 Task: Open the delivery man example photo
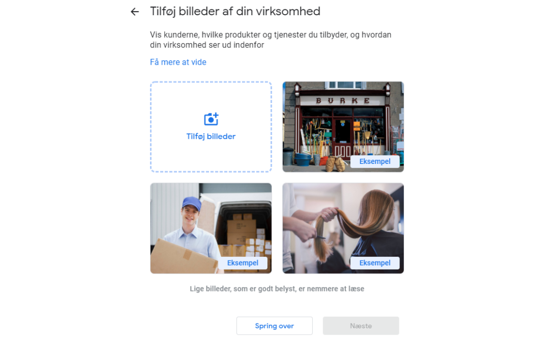tap(211, 228)
